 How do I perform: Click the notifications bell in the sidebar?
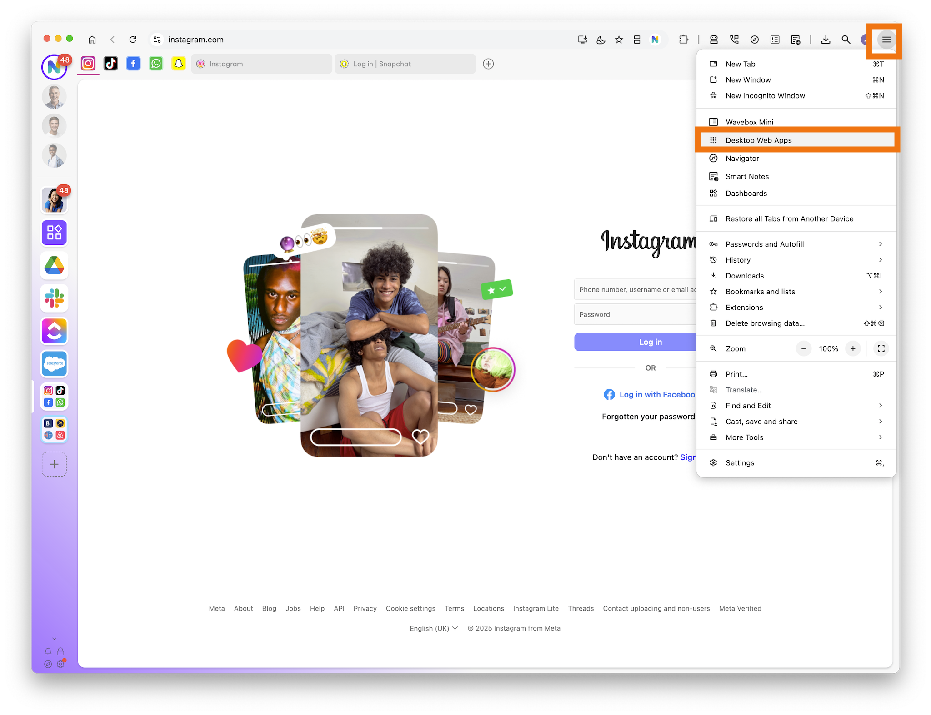click(48, 652)
